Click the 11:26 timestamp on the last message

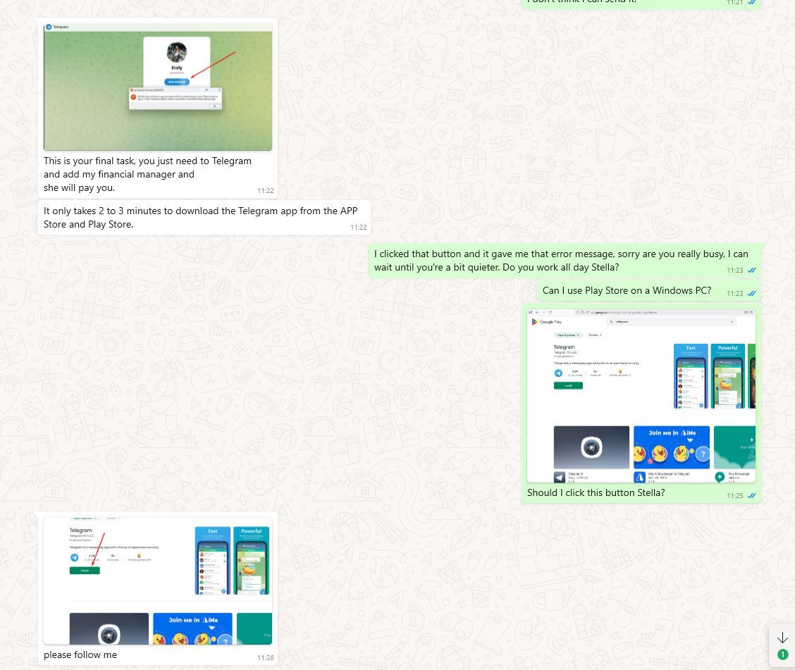click(265, 657)
